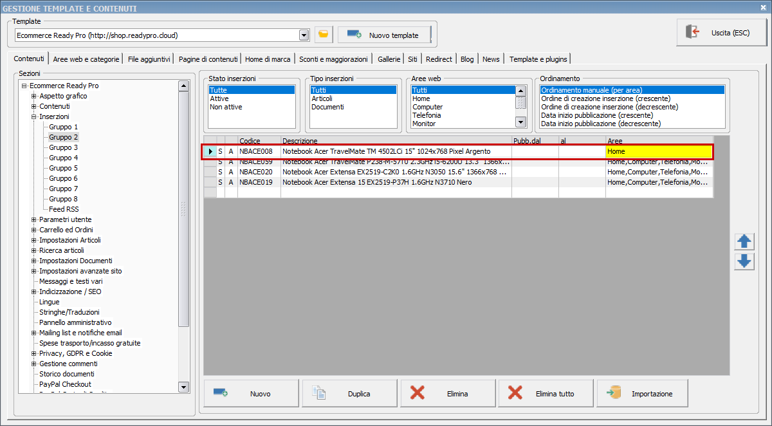Click the Aree web list scroll down arrow

(521, 122)
